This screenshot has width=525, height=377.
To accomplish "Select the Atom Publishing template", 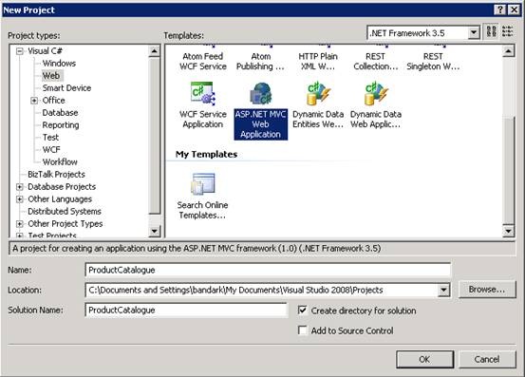I will [x=260, y=62].
